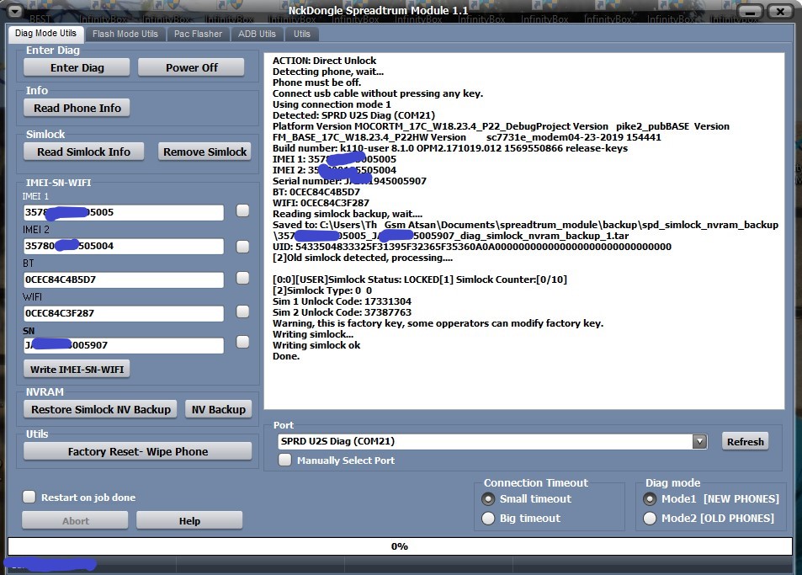Enable the IMEI 1 checkbox
The width and height of the screenshot is (802, 575).
point(243,210)
